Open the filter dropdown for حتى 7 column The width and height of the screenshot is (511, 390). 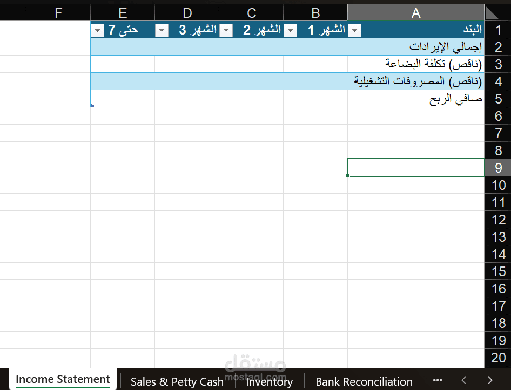point(97,31)
